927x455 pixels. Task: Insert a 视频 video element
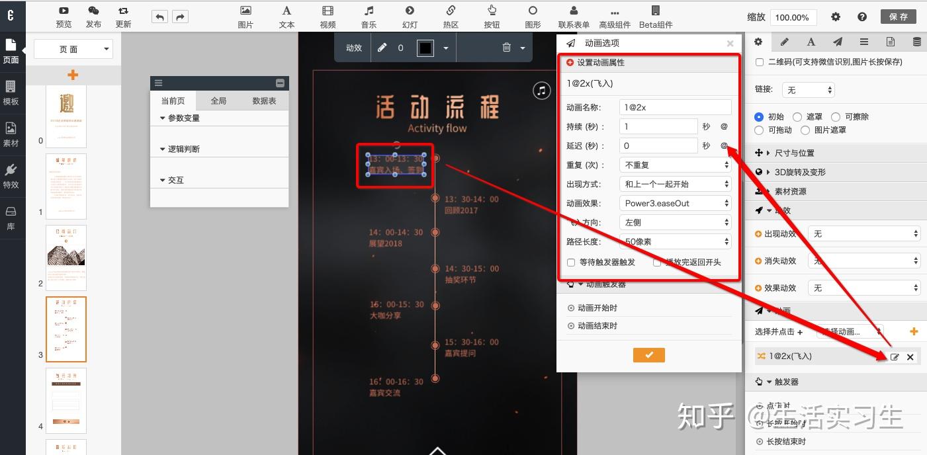click(328, 17)
